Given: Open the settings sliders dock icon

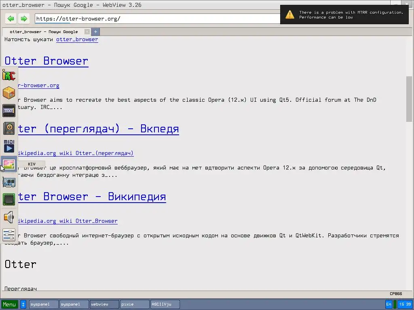Looking at the screenshot, I should pos(9,235).
